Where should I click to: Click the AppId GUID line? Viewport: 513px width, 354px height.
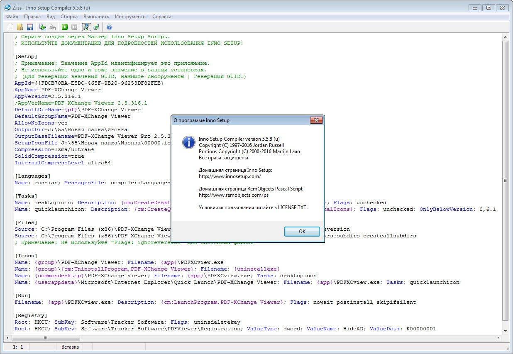click(x=89, y=83)
